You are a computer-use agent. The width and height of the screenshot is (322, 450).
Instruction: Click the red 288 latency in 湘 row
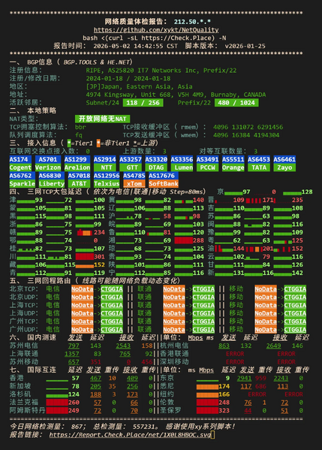[198, 240]
